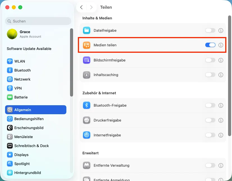Enable the Dateifreigabe toggle
Image resolution: width=232 pixels, height=181 pixels.
coord(210,30)
